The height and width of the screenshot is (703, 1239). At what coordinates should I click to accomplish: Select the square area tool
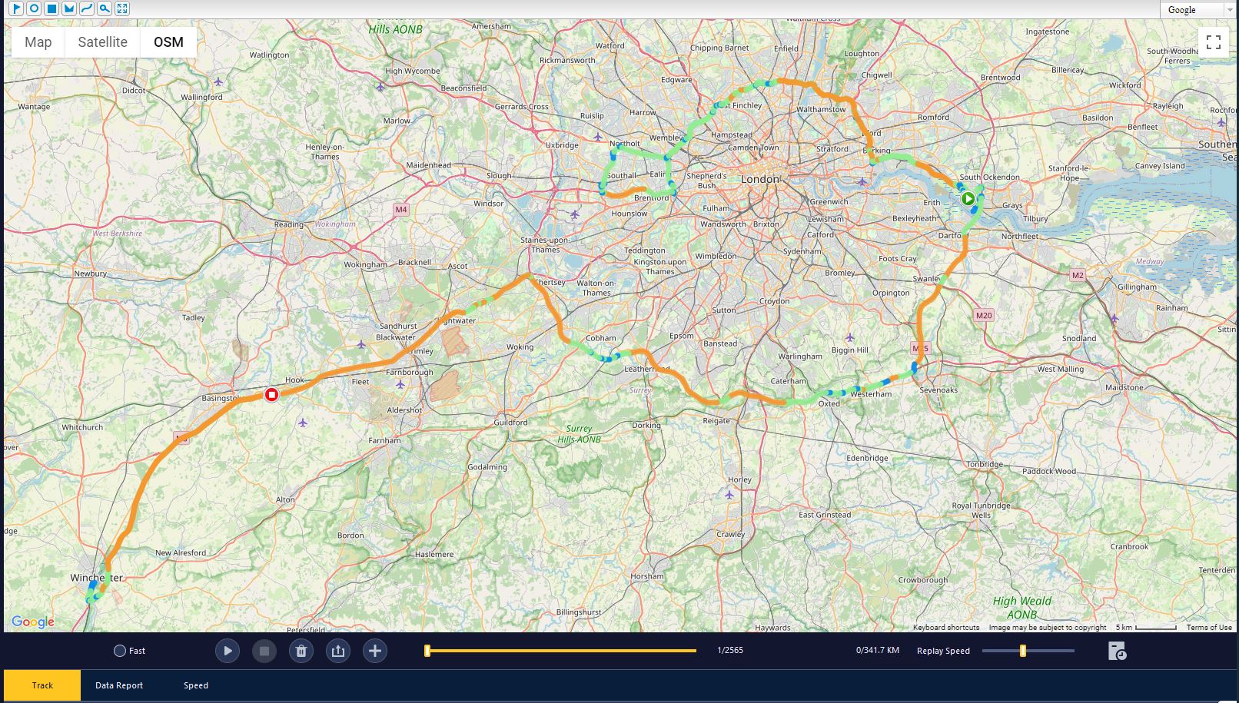[x=51, y=9]
